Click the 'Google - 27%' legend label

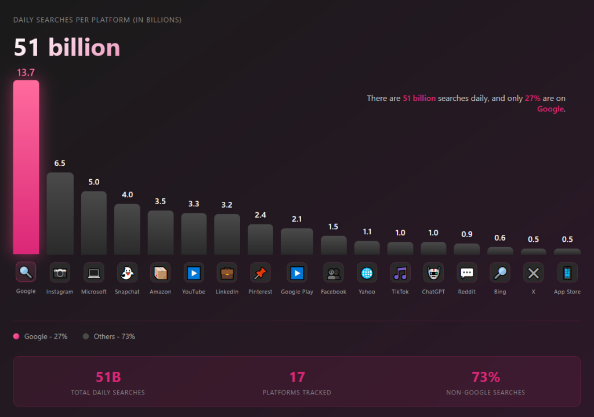46,336
